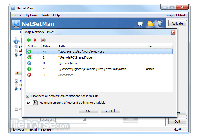Toggle the IP checkbox in main window
Viewport: 199px width, 138px height.
[x=16, y=47]
